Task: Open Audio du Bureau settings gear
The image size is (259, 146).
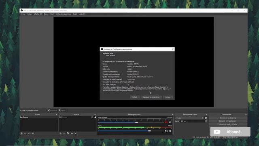Action: click(170, 122)
